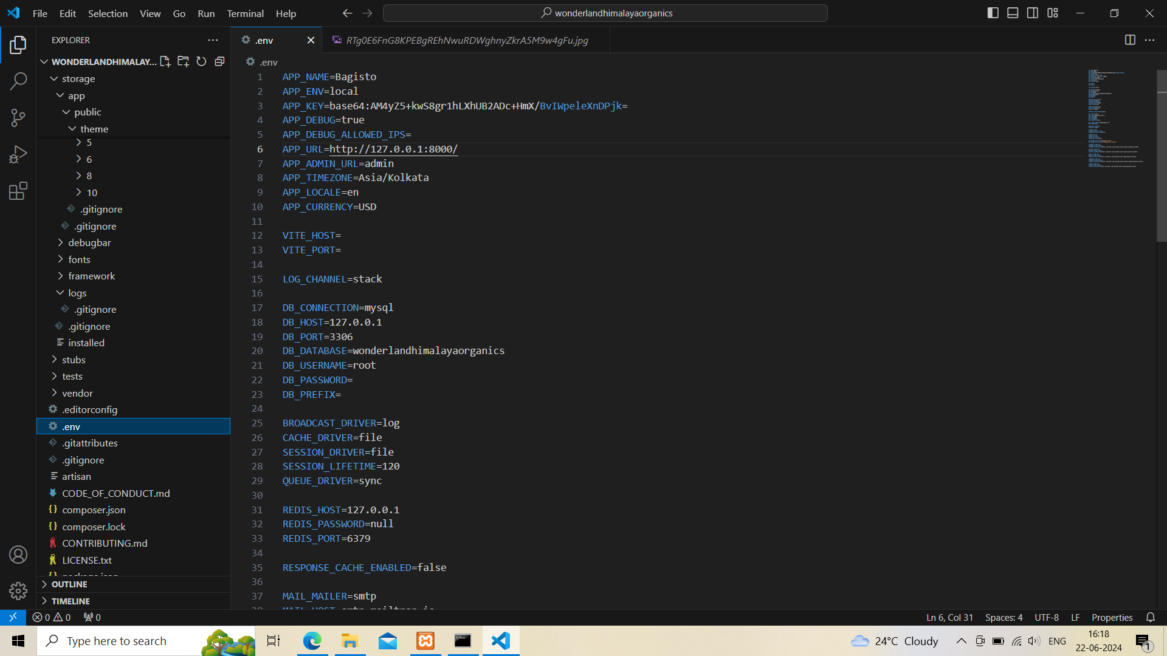Change file encoding UTF-8

pos(1047,617)
